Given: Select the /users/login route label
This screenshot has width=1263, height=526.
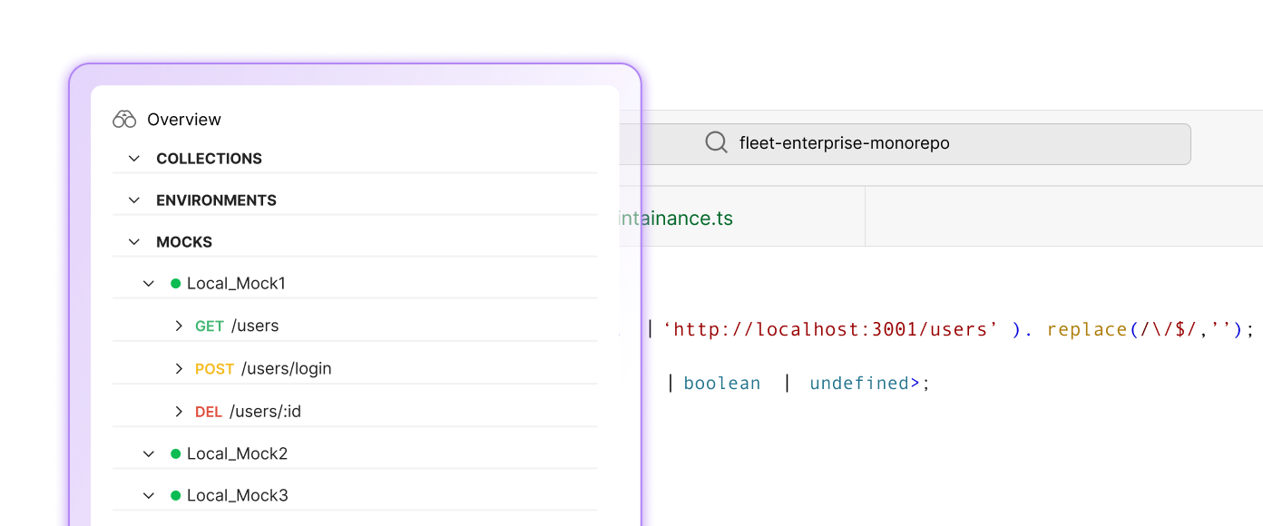Looking at the screenshot, I should [x=286, y=369].
